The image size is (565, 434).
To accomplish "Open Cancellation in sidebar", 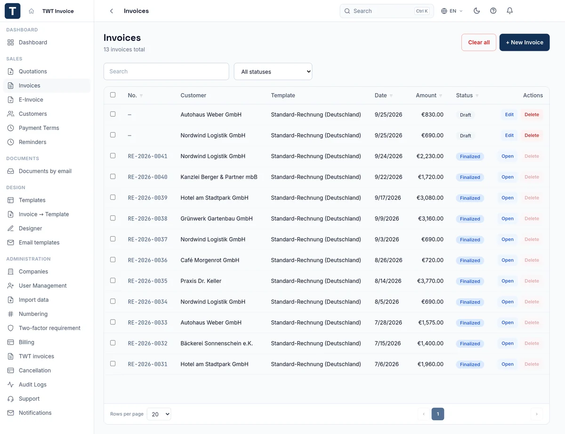I will [47, 370].
